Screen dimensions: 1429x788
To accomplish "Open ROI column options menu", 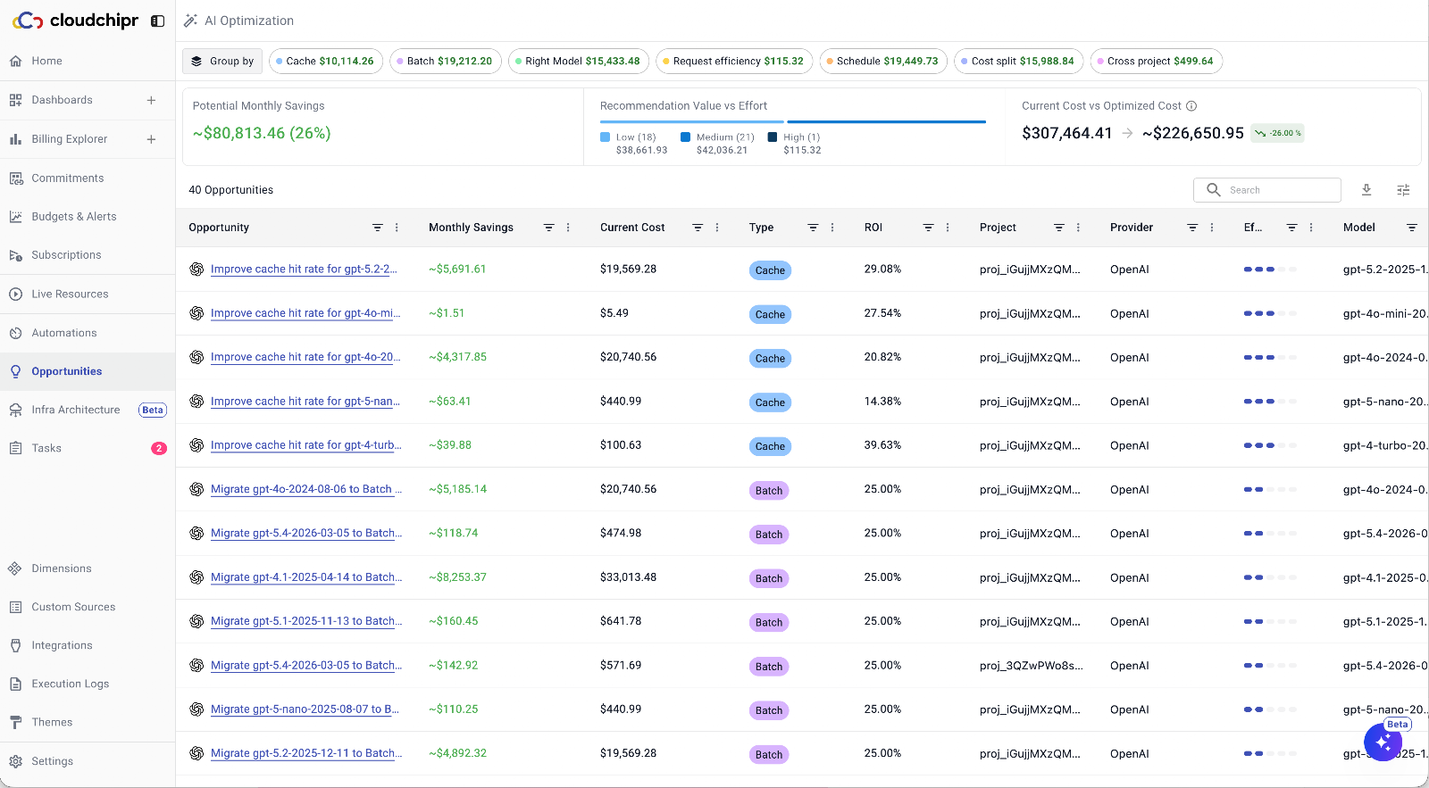I will tap(948, 228).
